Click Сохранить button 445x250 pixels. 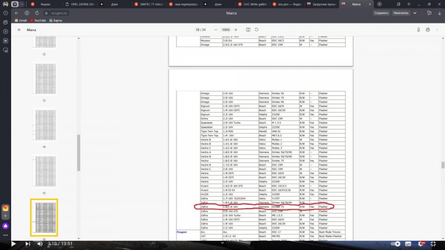coord(381,13)
